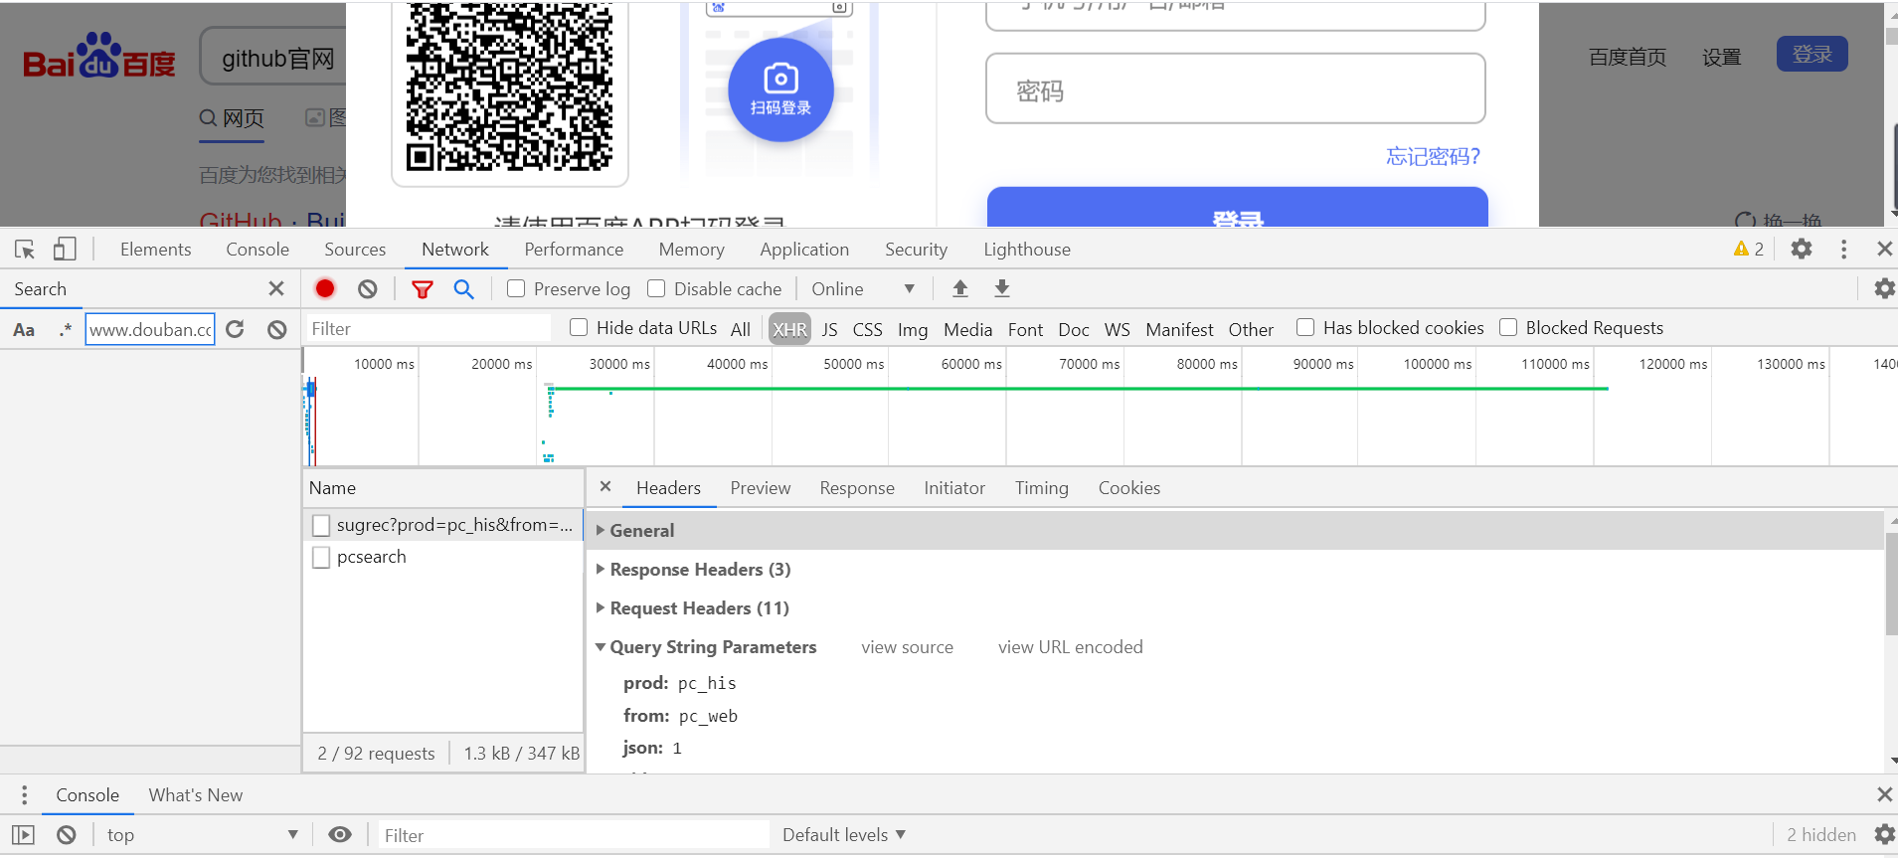Filter requests by Img type

point(913,329)
